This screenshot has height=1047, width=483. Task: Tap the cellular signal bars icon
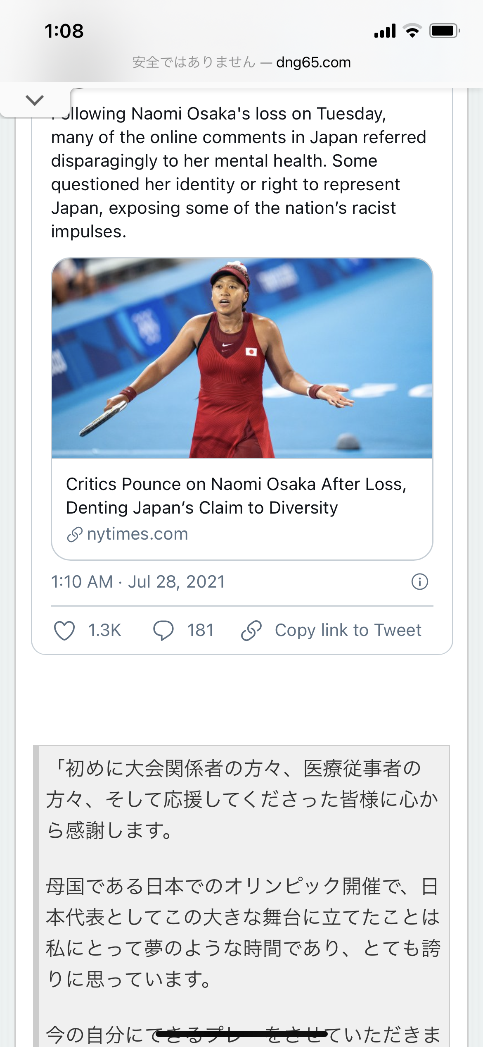coord(385,31)
